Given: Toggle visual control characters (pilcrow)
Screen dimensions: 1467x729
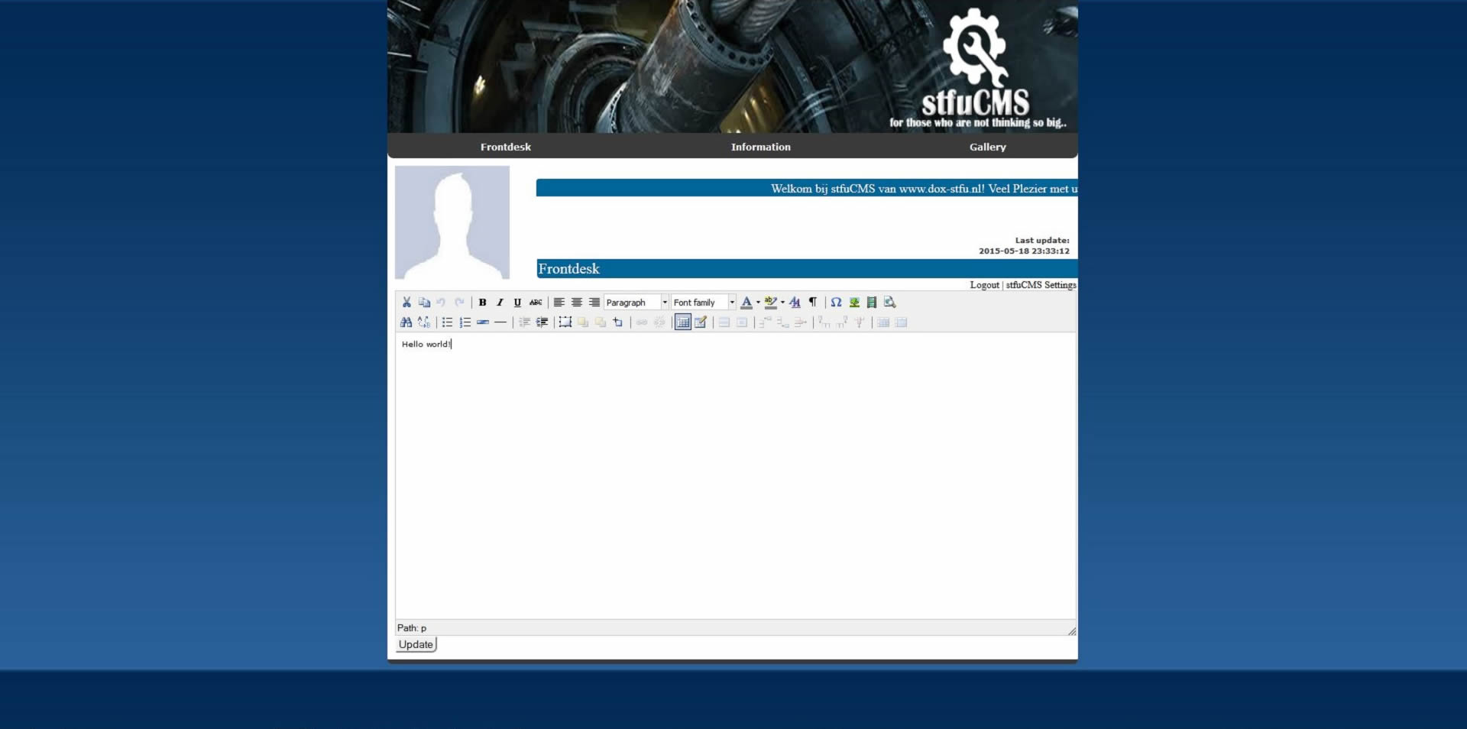Looking at the screenshot, I should click(813, 303).
